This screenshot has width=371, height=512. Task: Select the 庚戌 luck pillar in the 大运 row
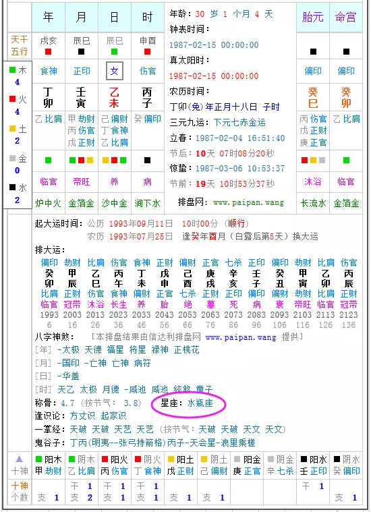tap(210, 278)
